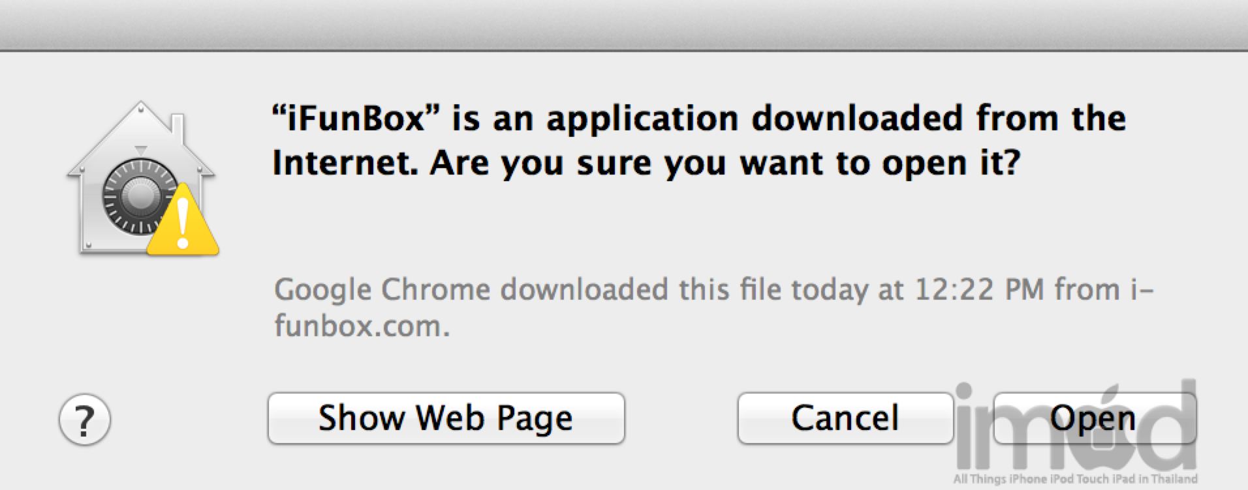Click the "iFunBox" app name in the heading
This screenshot has width=1248, height=490.
[356, 119]
